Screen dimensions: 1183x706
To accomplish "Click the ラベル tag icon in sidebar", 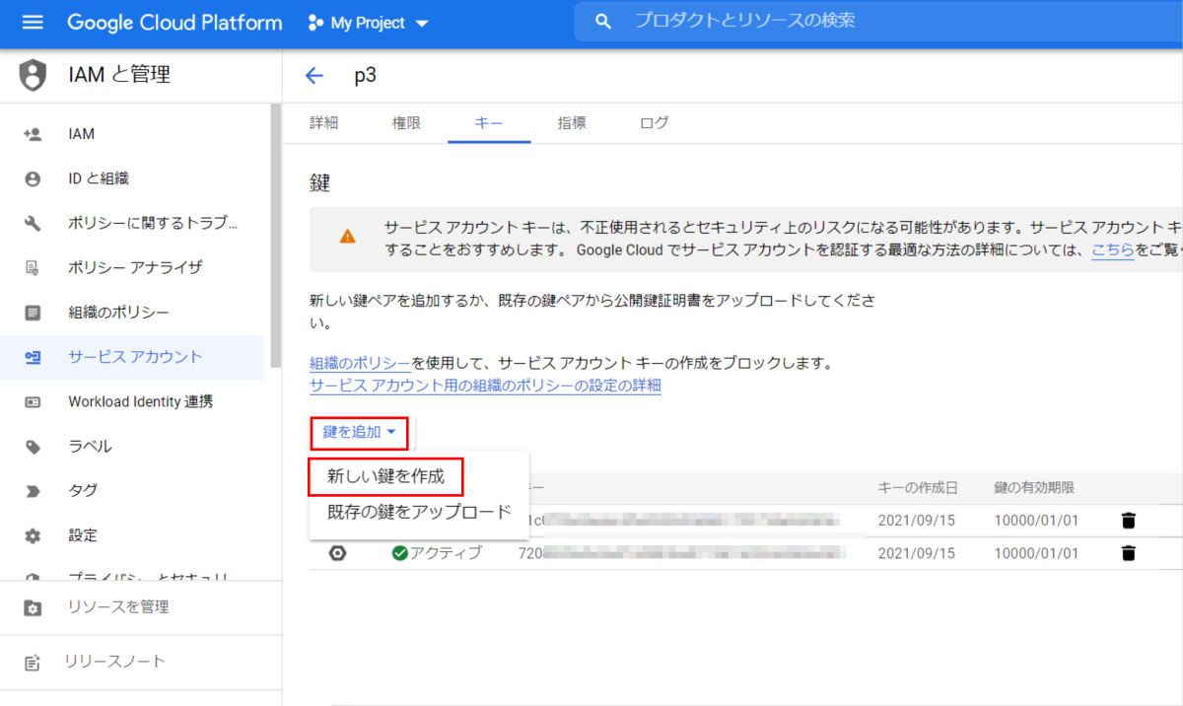I will (x=32, y=446).
